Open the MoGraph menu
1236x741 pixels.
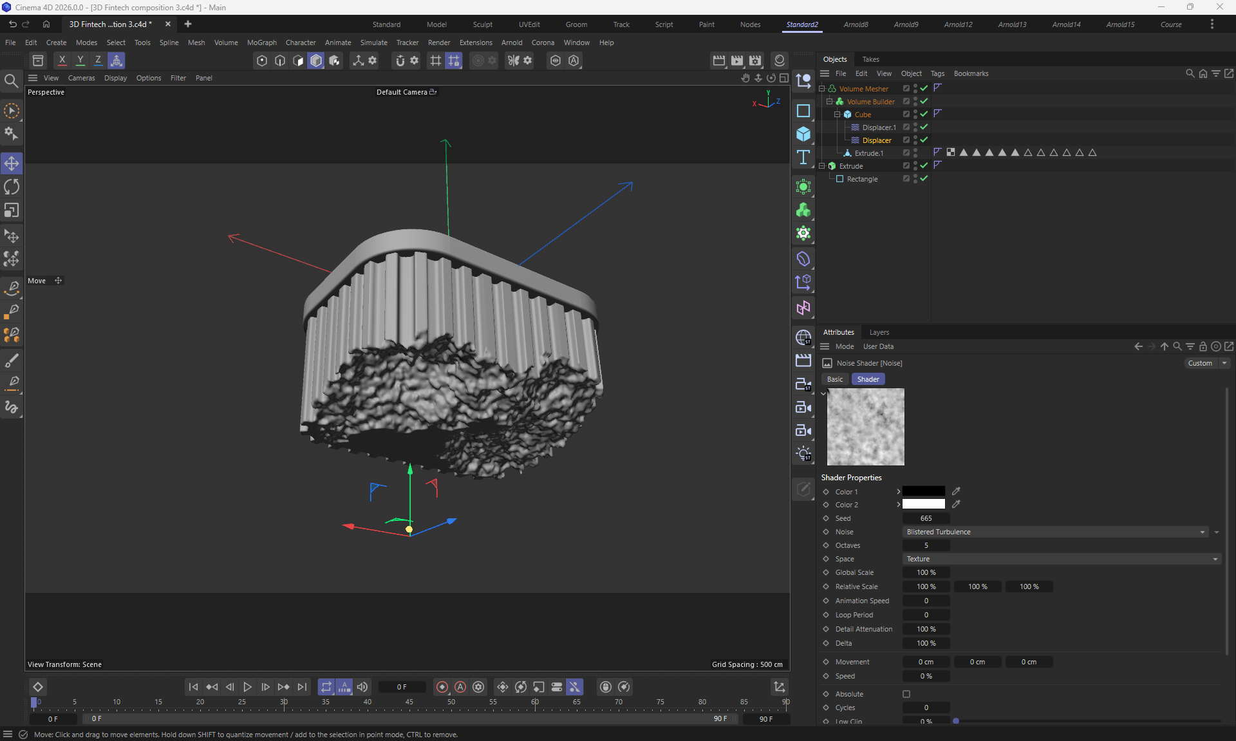tap(261, 42)
